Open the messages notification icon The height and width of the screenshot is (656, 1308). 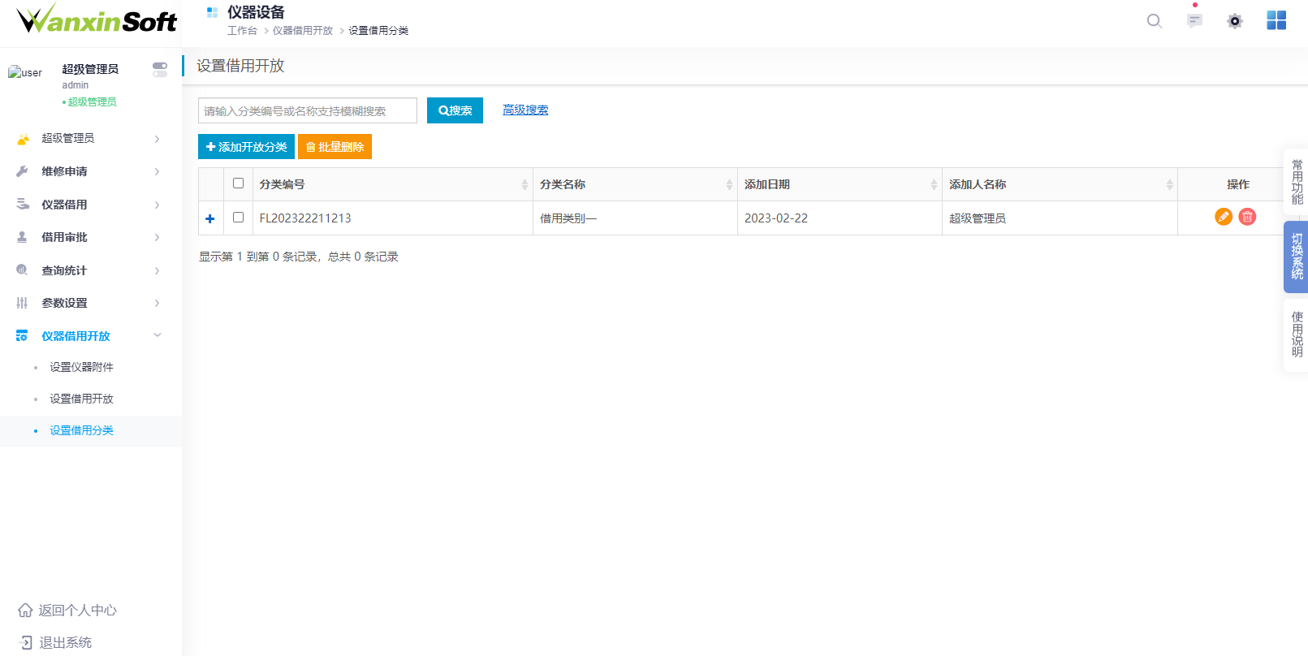tap(1194, 21)
